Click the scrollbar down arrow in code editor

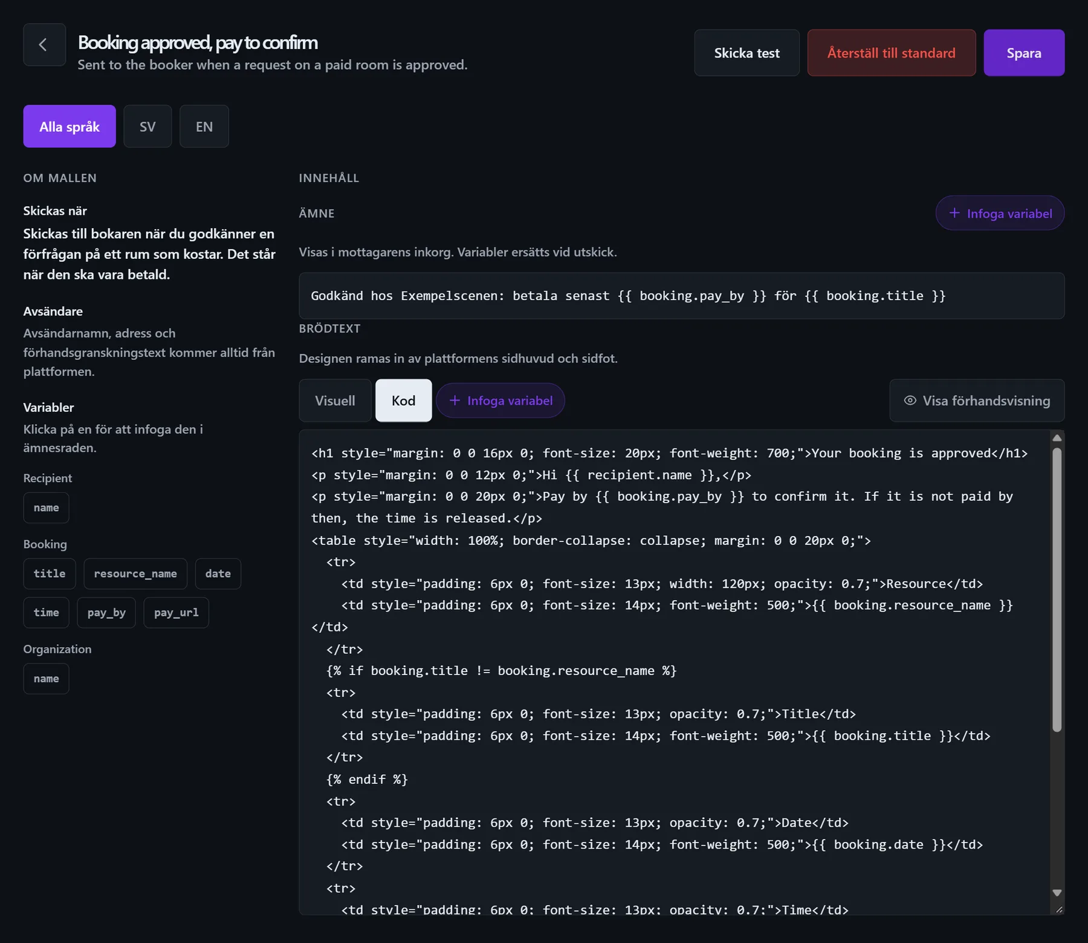coord(1057,893)
